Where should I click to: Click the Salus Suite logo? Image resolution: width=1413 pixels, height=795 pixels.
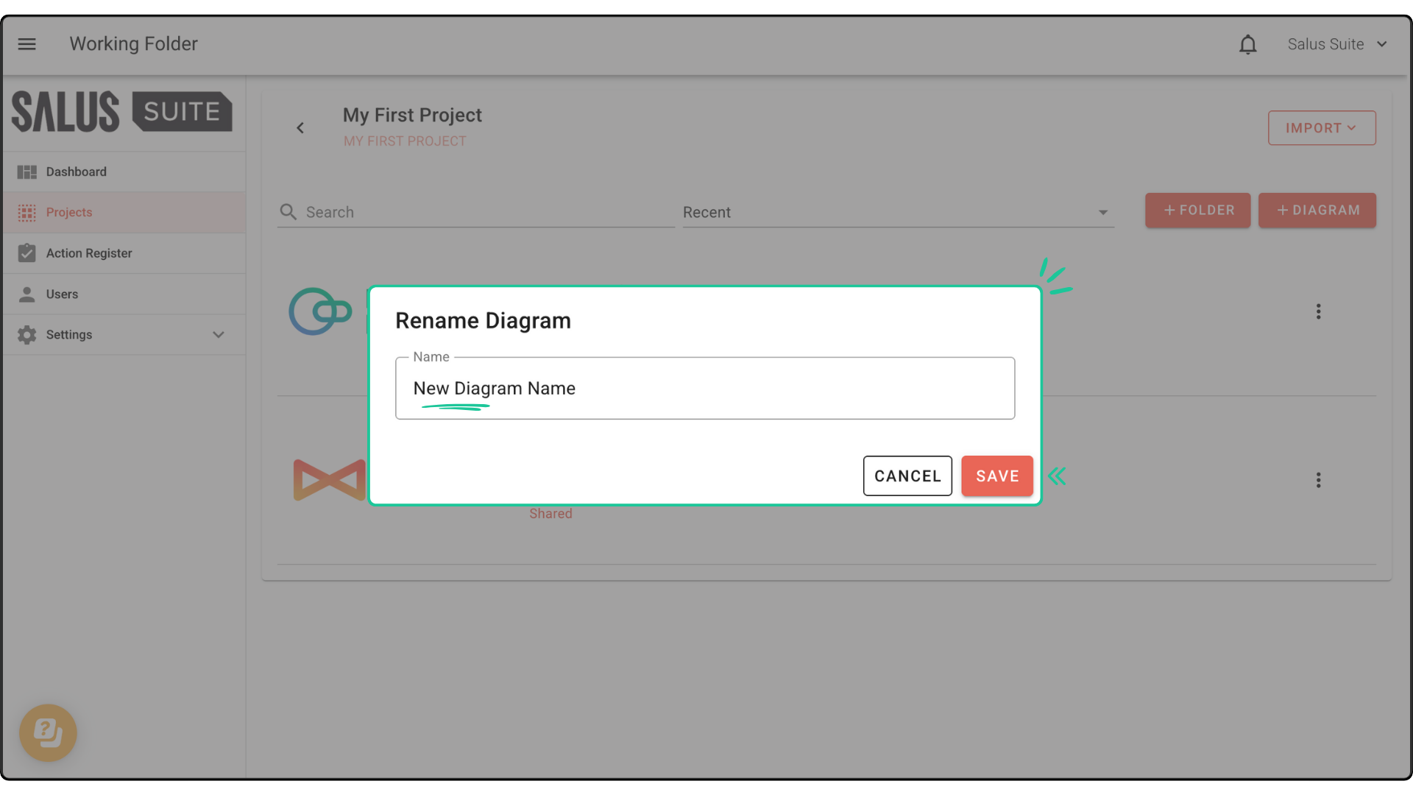pos(122,112)
